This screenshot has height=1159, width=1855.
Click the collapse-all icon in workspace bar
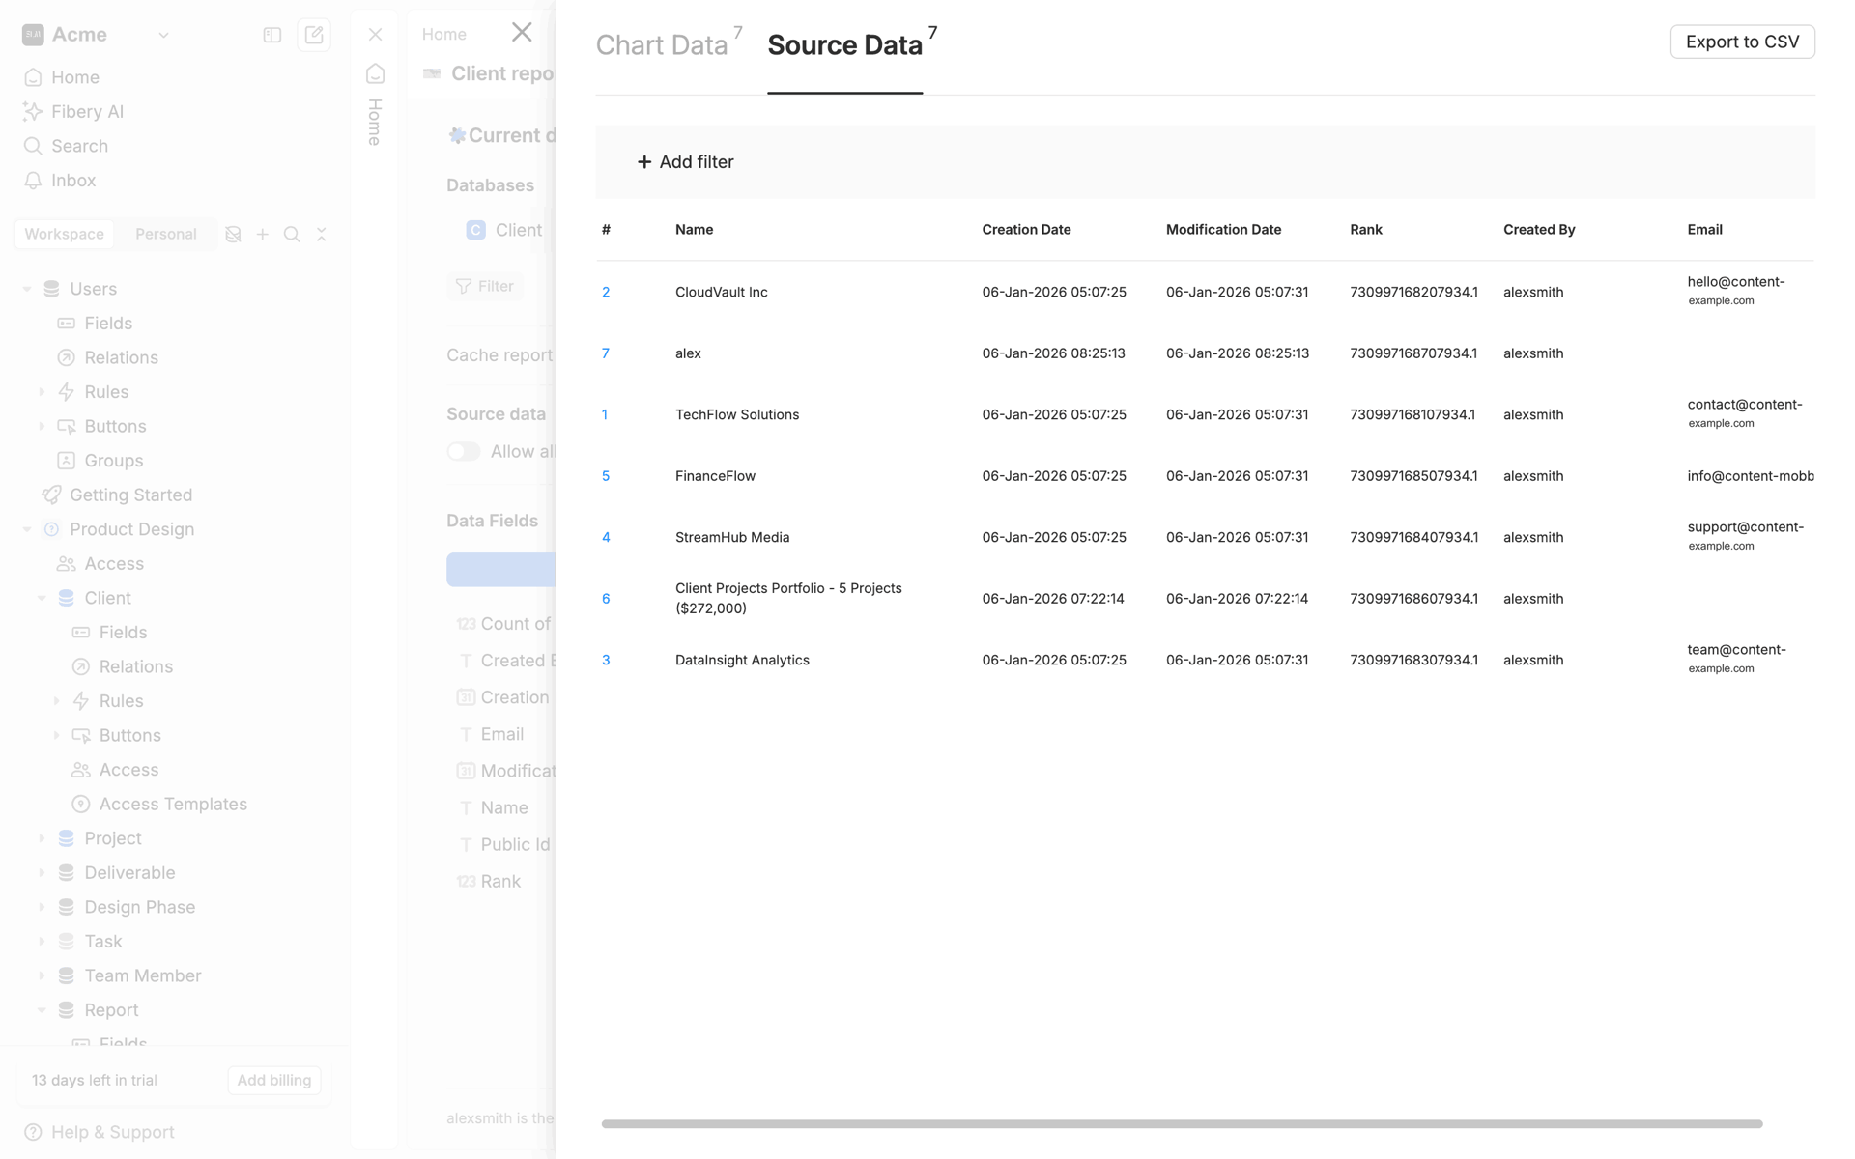[x=322, y=234]
